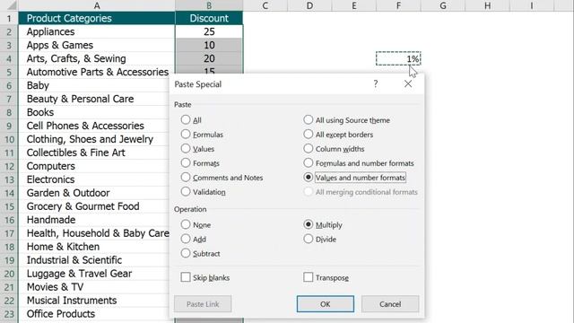Screen dimensions: 574x323
Task: Select row 1 header
Action: (9, 18)
